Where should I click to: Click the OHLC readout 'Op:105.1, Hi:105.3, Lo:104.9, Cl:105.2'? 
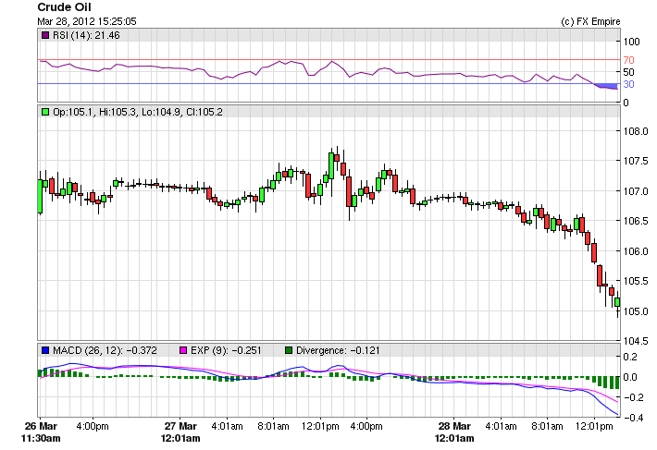click(138, 112)
